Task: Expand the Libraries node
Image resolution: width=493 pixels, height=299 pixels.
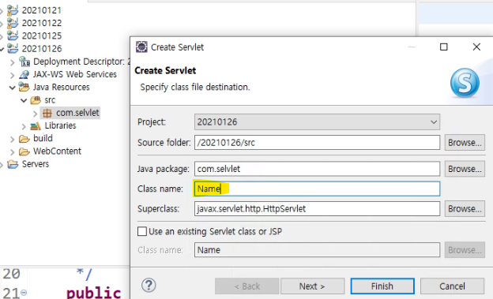Action: pyautogui.click(x=24, y=126)
